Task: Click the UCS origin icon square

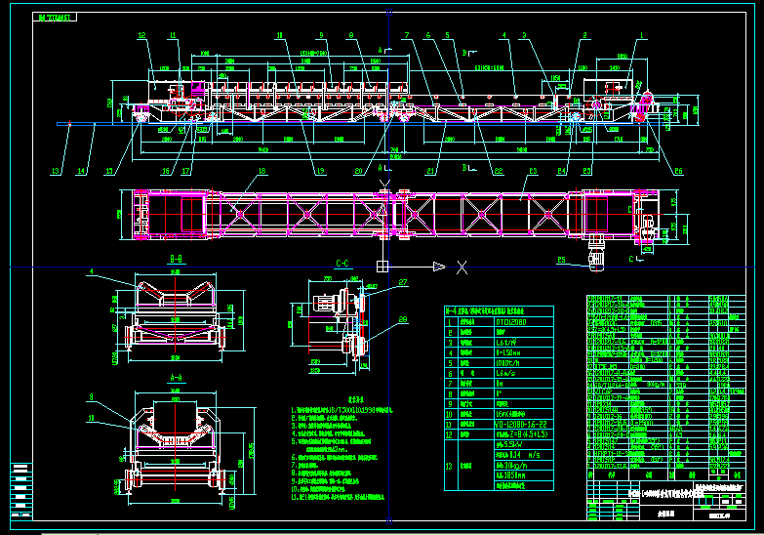Action: (388, 267)
